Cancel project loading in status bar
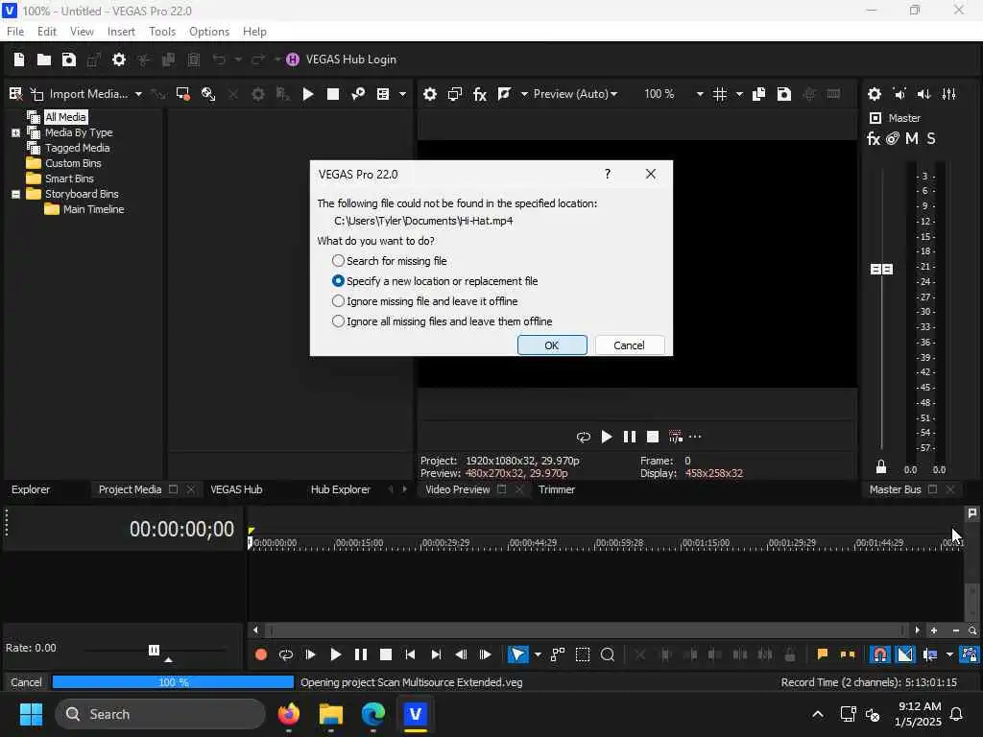Viewport: 983px width, 737px height. point(26,682)
